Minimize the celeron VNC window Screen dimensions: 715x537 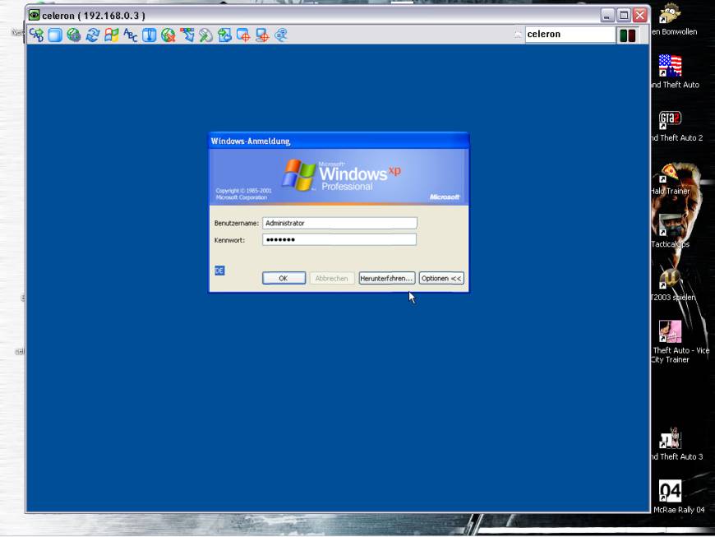pyautogui.click(x=607, y=15)
